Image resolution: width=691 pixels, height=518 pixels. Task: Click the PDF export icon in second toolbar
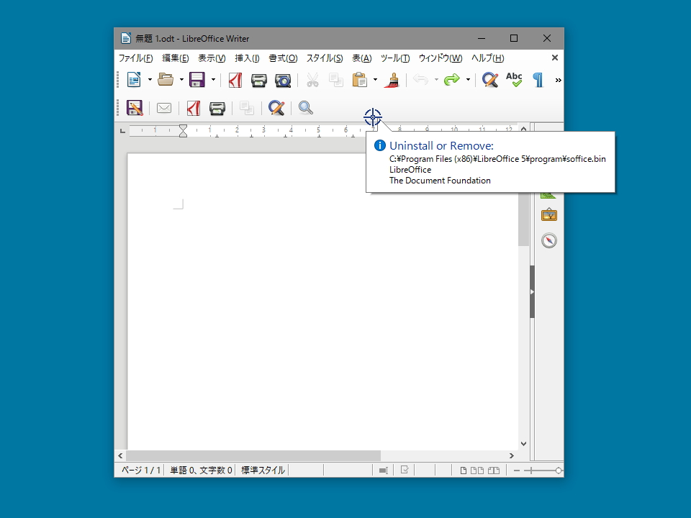194,108
